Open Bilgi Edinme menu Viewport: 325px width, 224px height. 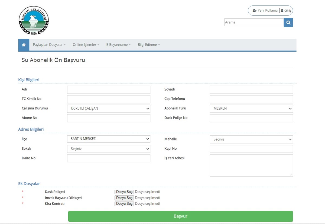pyautogui.click(x=149, y=45)
